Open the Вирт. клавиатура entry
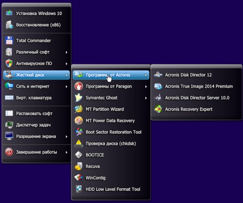Screen dimensions: 243x203 coord(36,98)
